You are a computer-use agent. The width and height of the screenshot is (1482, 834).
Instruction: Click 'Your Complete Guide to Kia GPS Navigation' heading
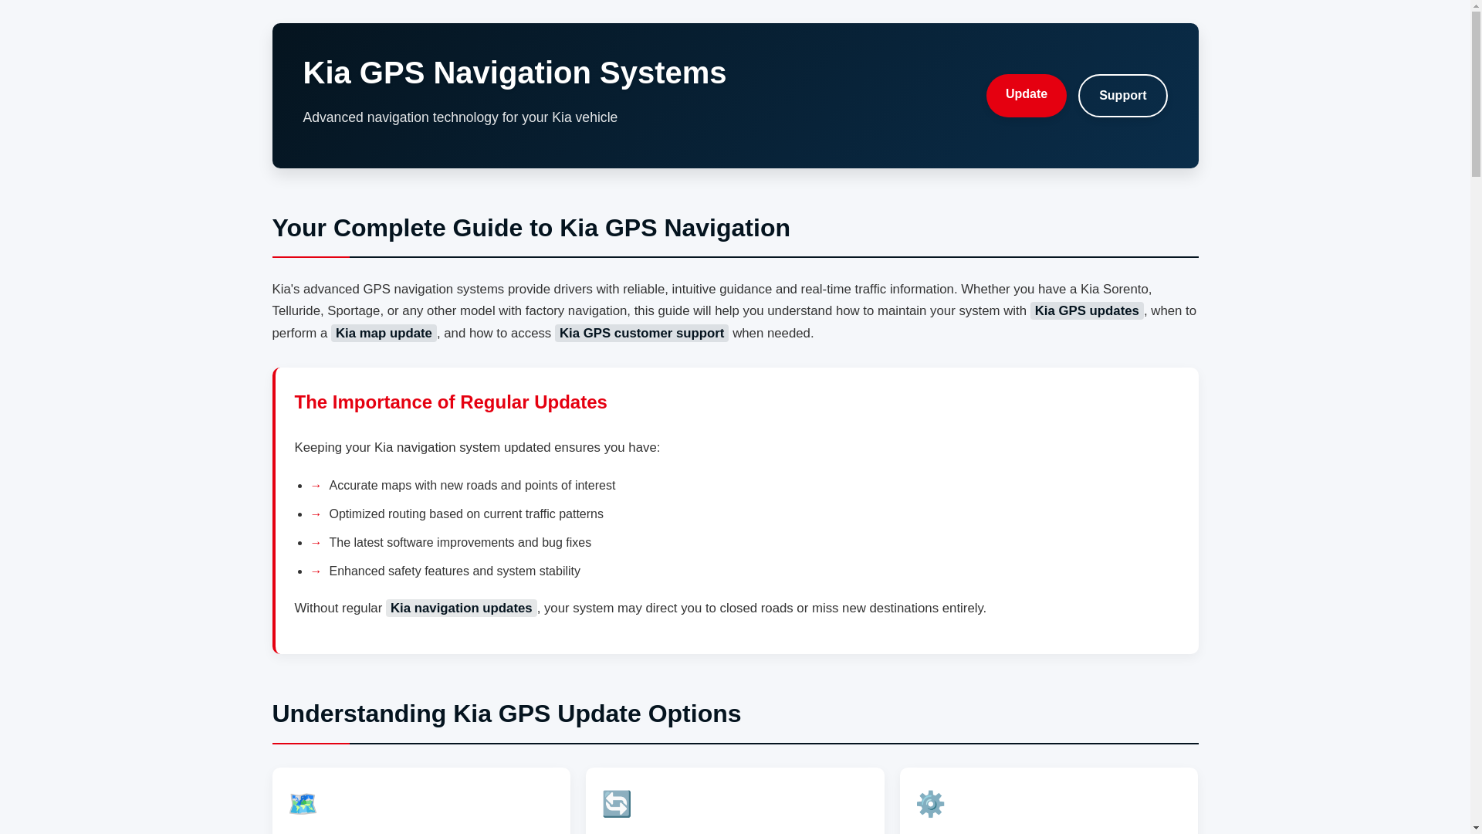coord(530,228)
